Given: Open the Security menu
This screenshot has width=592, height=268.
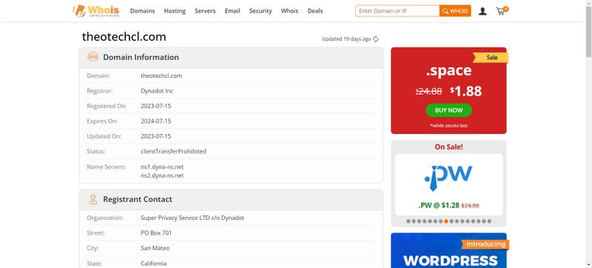Looking at the screenshot, I should pos(260,11).
